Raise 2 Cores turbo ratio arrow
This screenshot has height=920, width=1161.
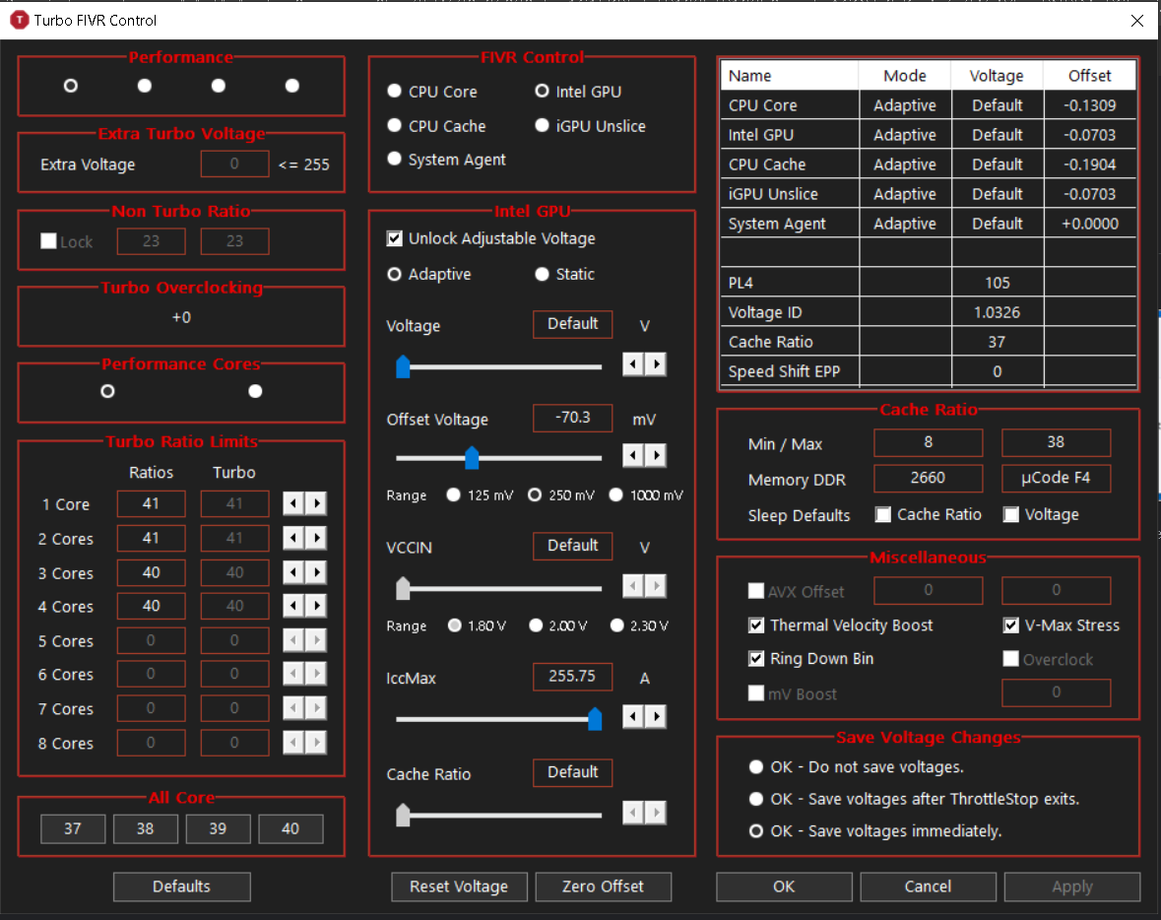(317, 538)
